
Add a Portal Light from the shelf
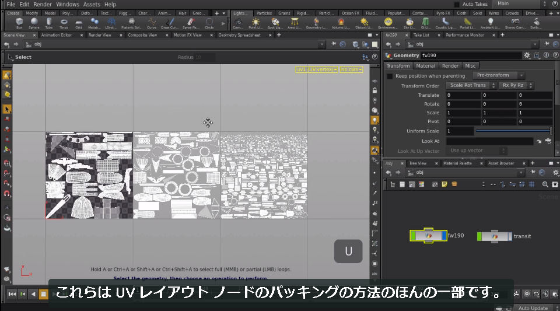[467, 23]
